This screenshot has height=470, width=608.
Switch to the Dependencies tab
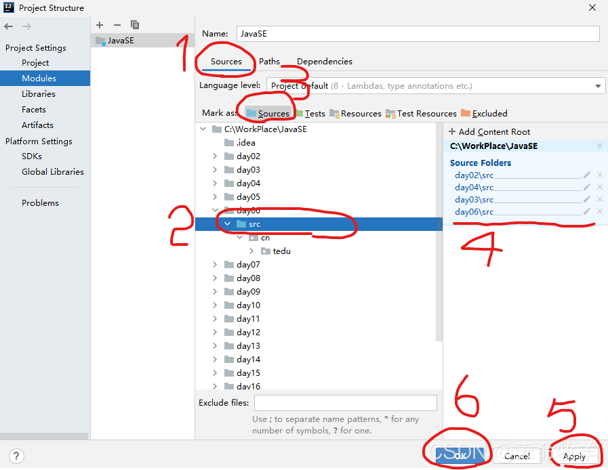325,62
